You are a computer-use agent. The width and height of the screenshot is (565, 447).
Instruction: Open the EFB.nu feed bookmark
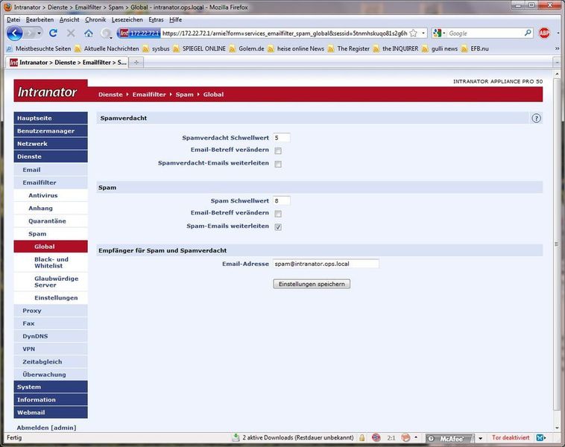point(475,48)
